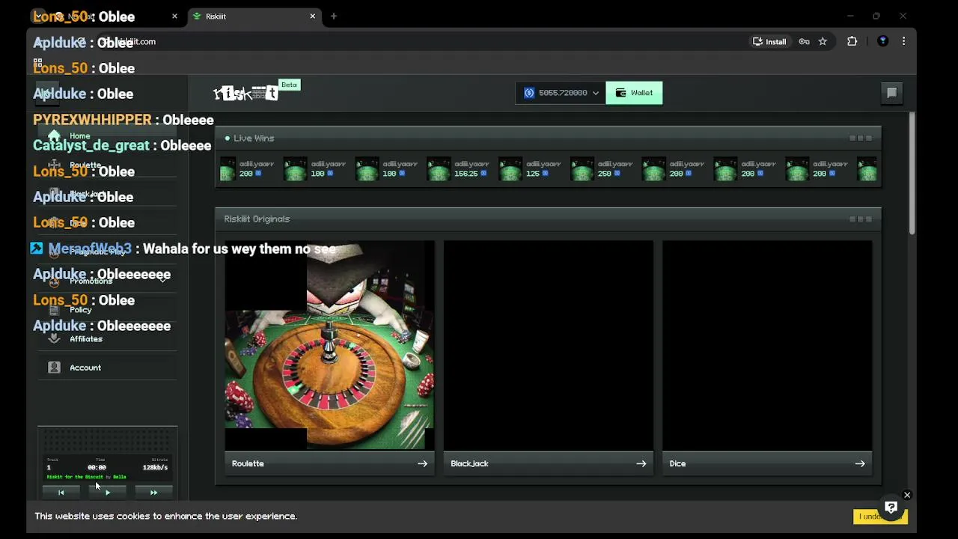Open a new browser tab
Image resolution: width=958 pixels, height=539 pixels.
click(334, 16)
